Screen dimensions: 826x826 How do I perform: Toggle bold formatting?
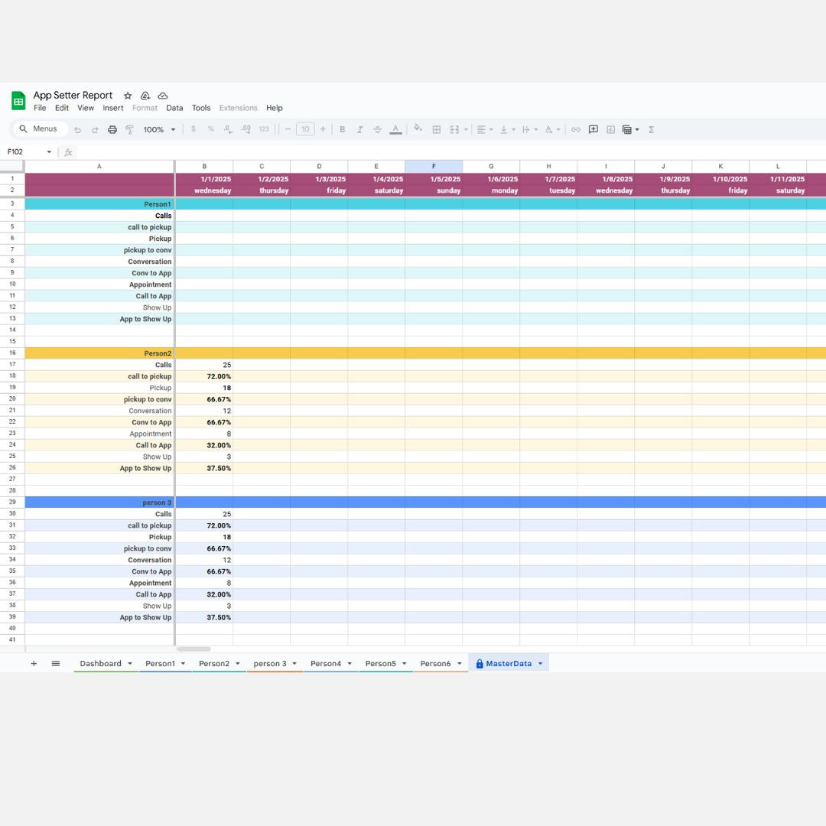point(342,130)
